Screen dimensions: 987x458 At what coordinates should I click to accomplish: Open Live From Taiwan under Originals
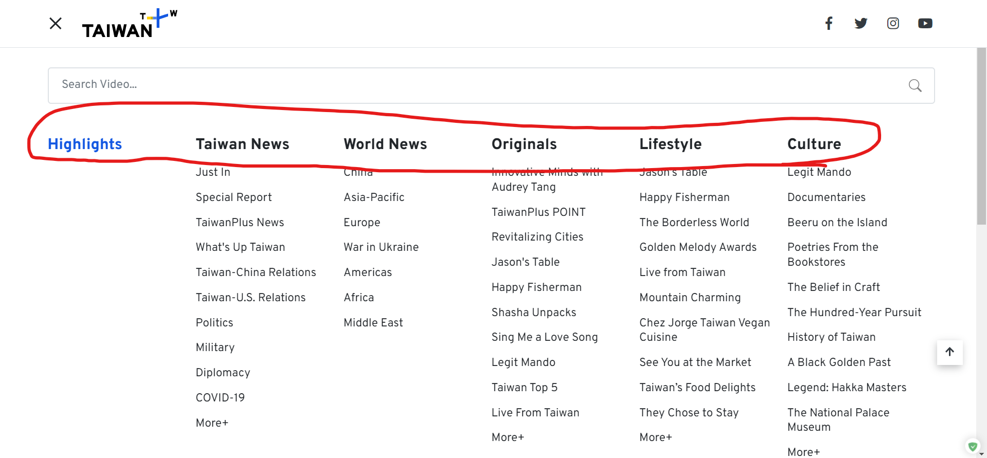tap(536, 412)
